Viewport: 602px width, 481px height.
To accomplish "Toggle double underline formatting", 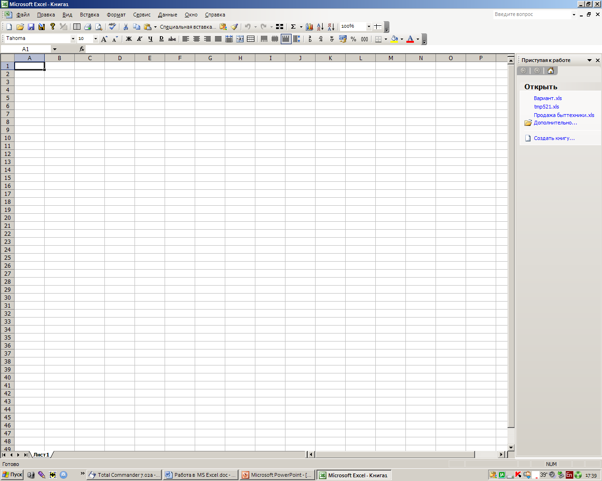I will pos(161,39).
